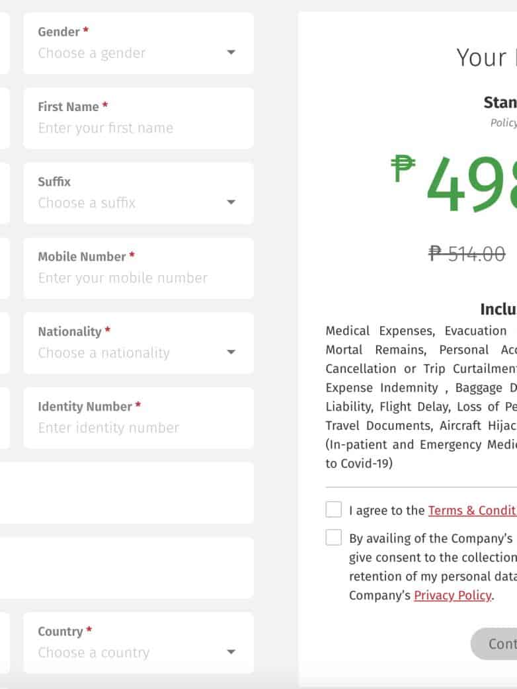Image resolution: width=517 pixels, height=689 pixels.
Task: Click the Identity Number input field
Action: click(x=138, y=428)
